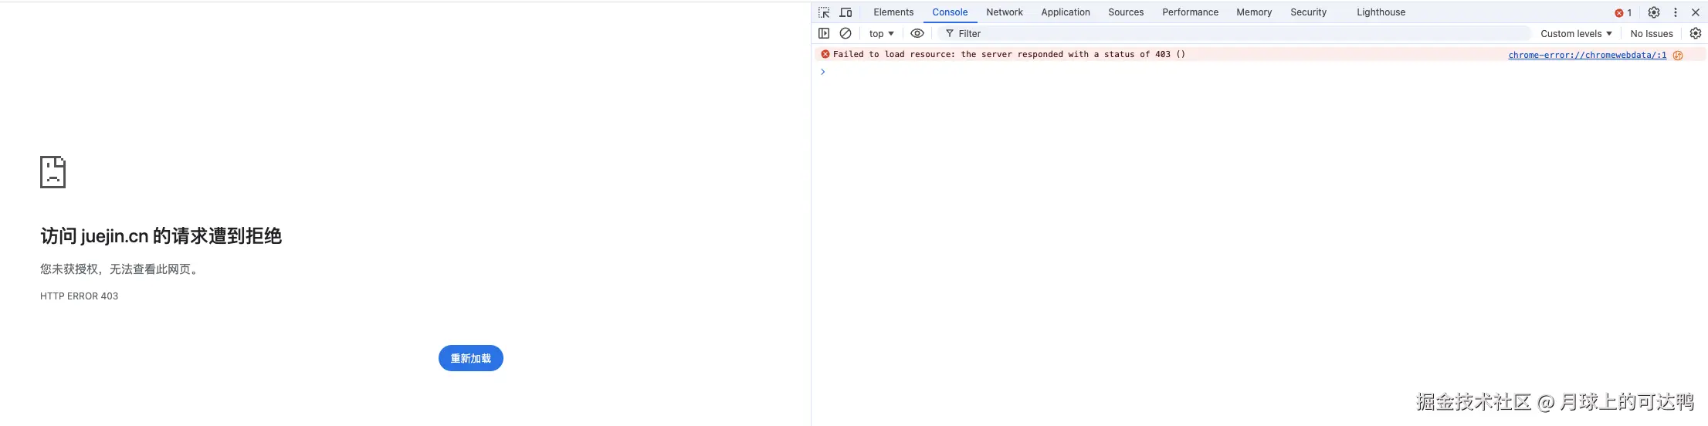Clear the console with the clear icon
Viewport: 1708px width, 426px height.
pyautogui.click(x=846, y=33)
